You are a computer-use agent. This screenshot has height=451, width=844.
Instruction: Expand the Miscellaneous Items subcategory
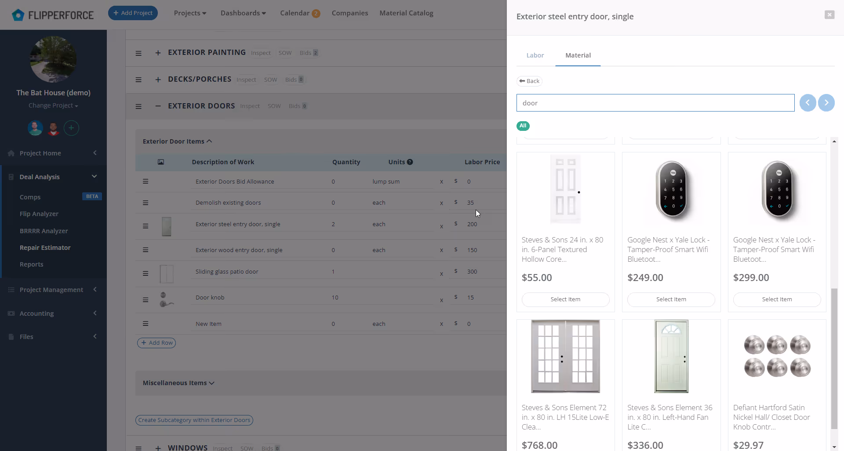[x=178, y=383]
